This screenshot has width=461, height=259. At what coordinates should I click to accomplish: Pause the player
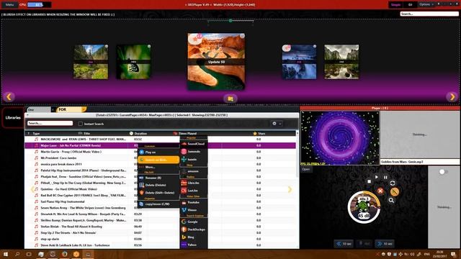click(385, 178)
